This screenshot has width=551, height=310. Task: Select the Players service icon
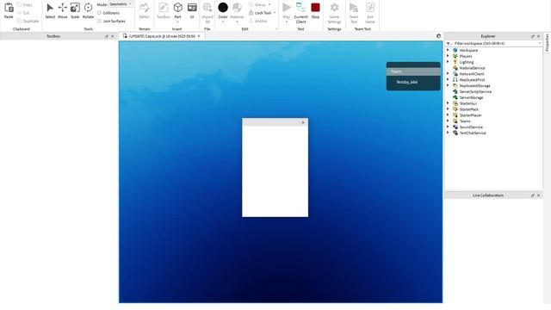(x=455, y=56)
